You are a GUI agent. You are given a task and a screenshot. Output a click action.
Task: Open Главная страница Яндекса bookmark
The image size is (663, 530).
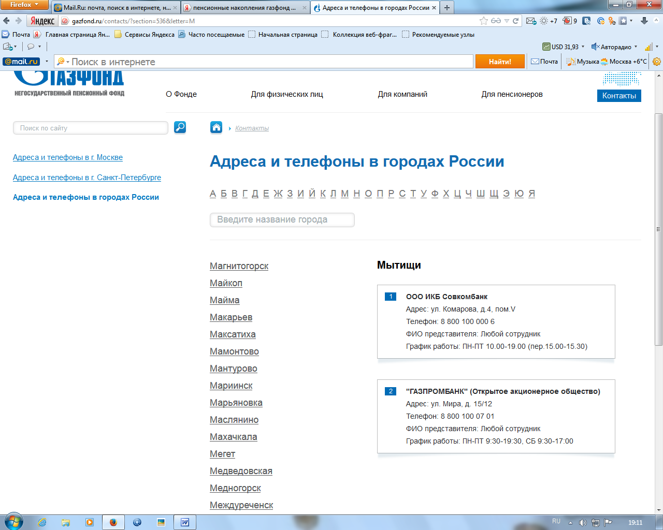point(72,35)
